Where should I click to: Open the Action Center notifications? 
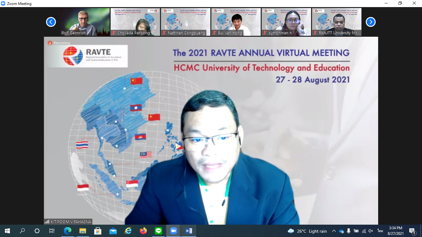[412, 231]
